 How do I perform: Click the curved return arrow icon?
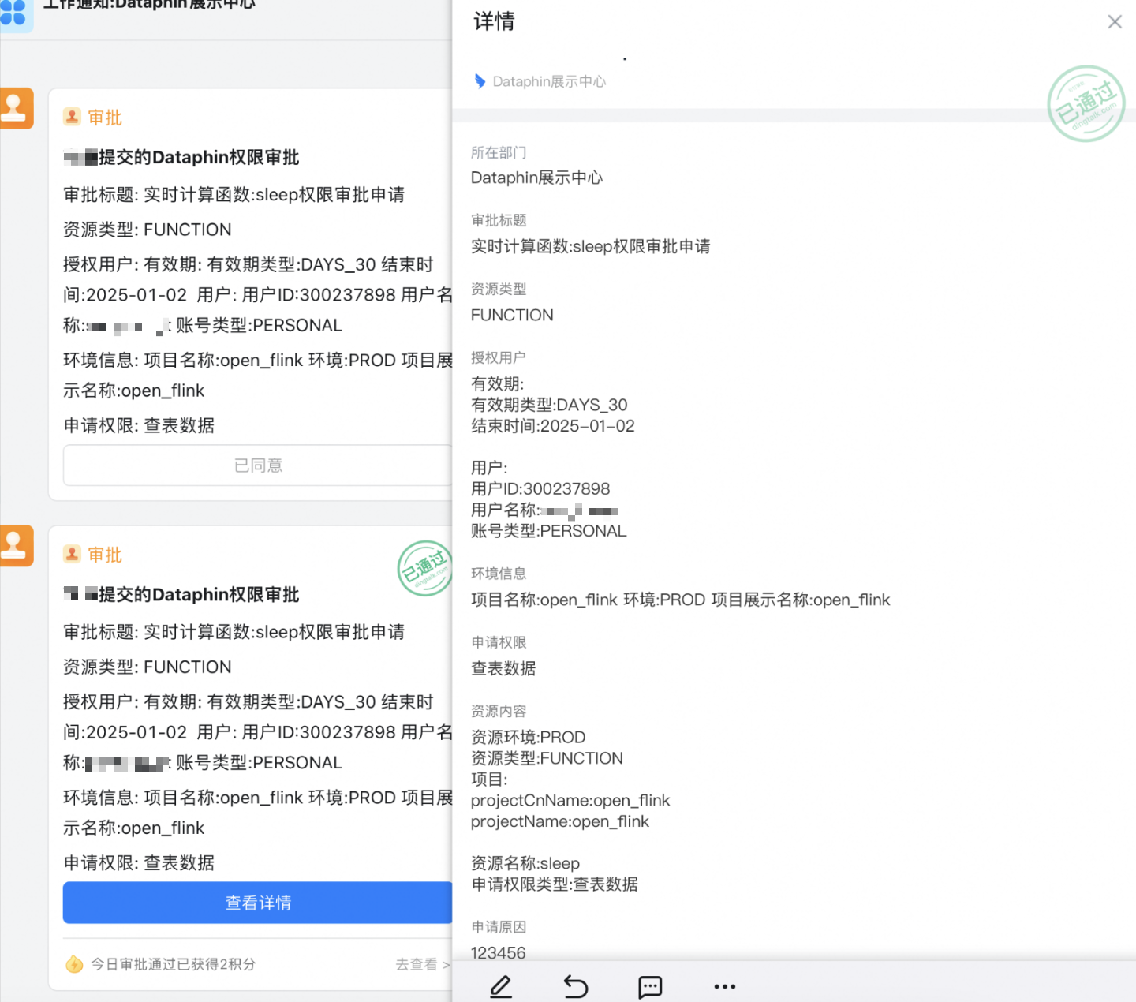tap(576, 986)
